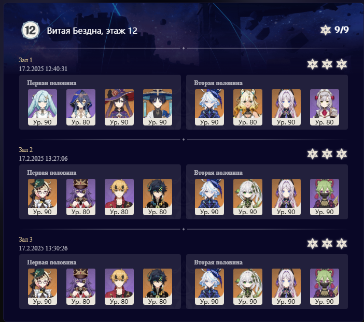Select lavender-haired Citlali portrait in Зал 3

coord(286,287)
